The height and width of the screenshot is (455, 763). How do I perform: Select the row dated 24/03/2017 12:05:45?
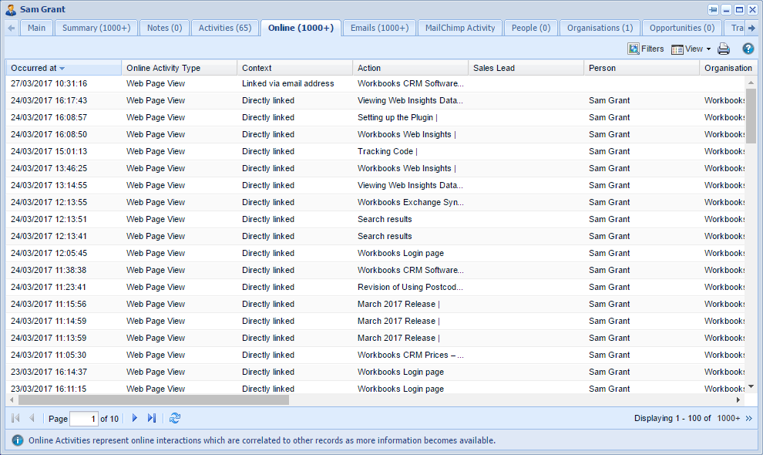[375, 253]
